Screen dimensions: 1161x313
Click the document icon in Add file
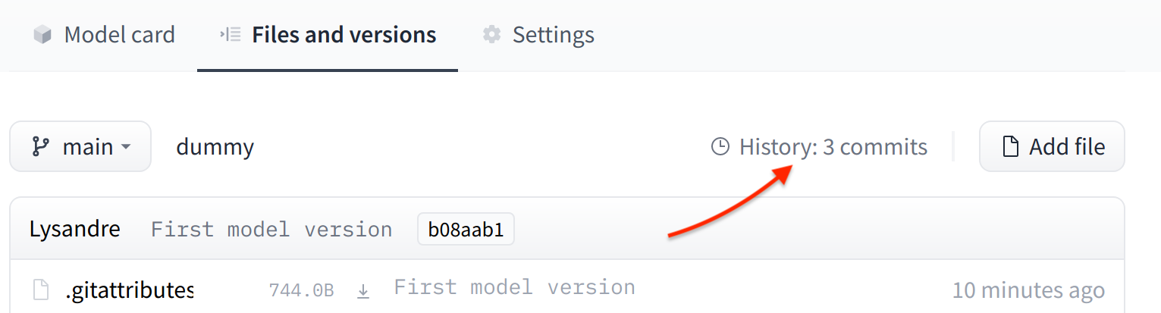coord(1010,146)
